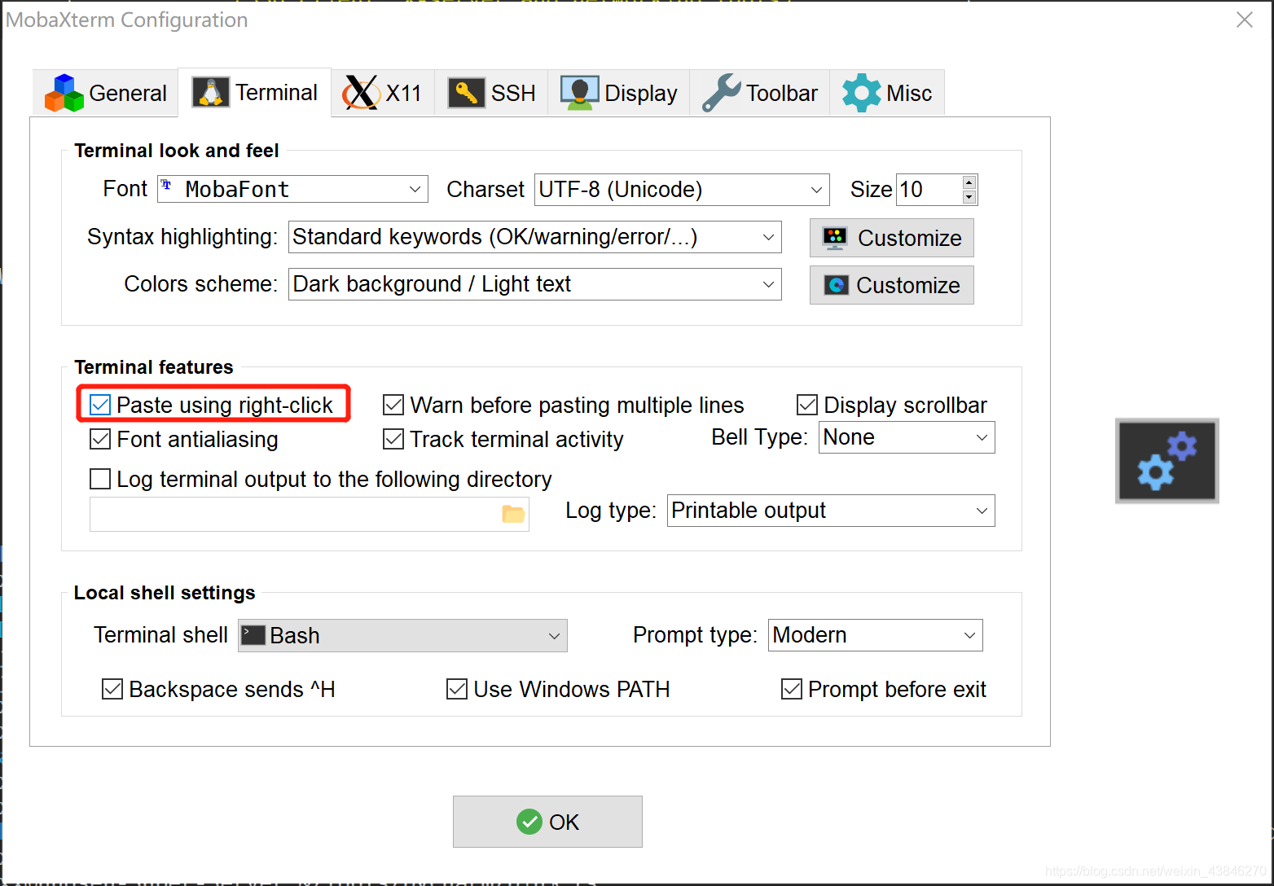Click folder icon to browse log directory
1274x886 pixels.
pos(513,514)
